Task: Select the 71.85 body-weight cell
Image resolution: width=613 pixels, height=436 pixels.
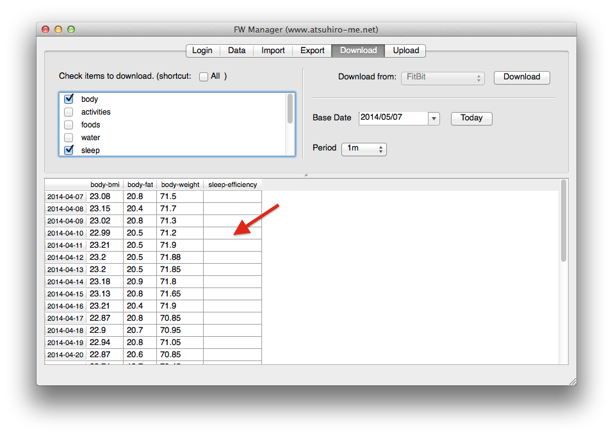Action: click(180, 269)
